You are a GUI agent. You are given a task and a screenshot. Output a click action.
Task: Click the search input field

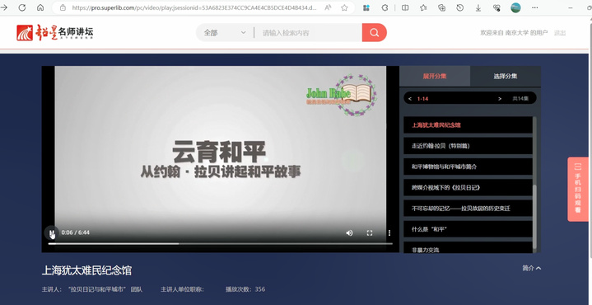[309, 32]
